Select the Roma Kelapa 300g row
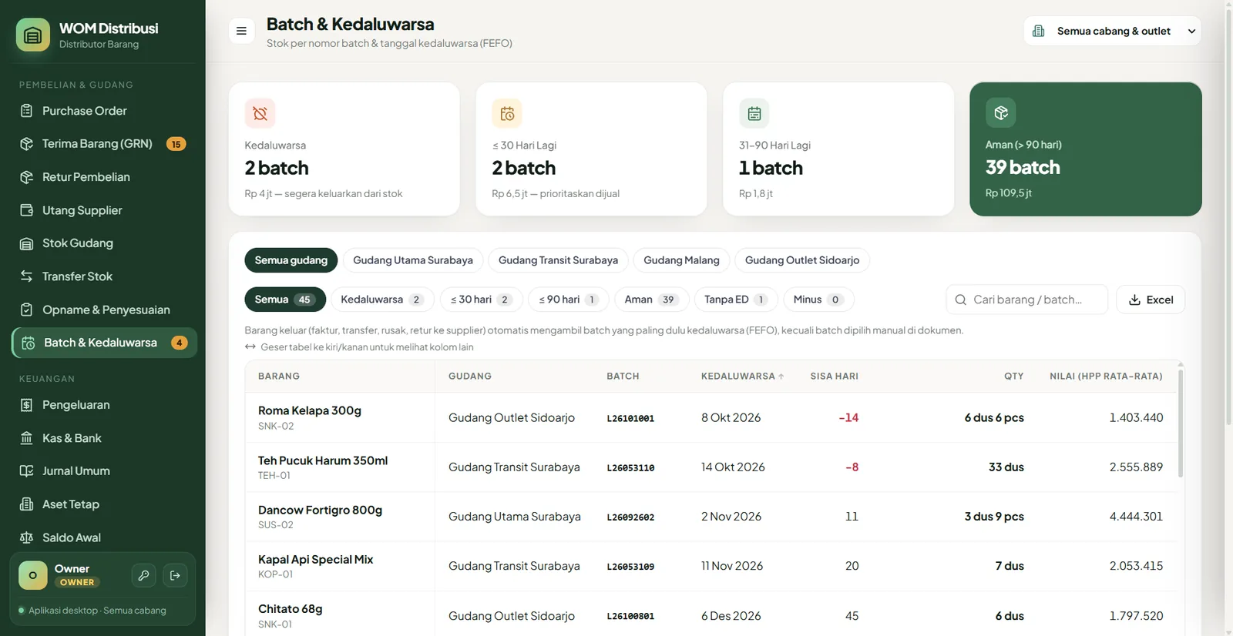 coord(712,418)
